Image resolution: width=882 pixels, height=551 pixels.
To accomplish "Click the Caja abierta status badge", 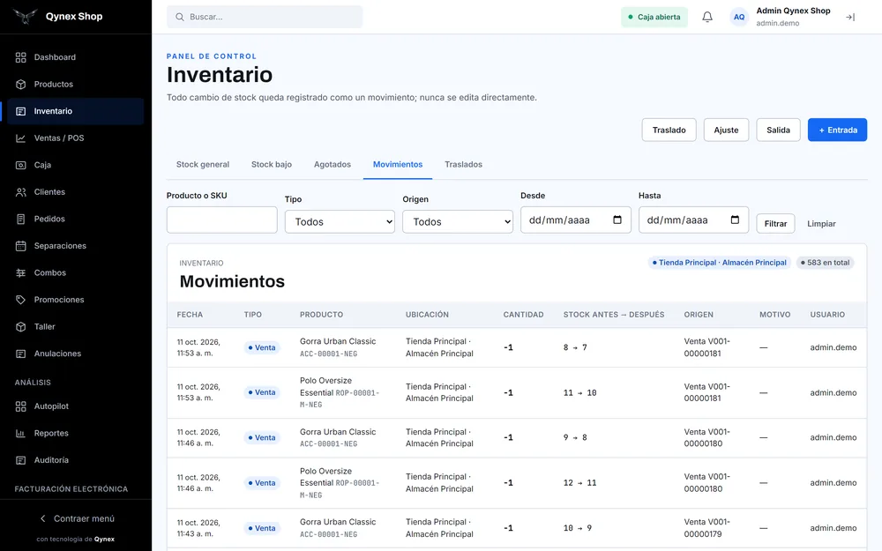I will coord(654,17).
